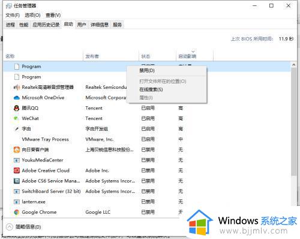Screen dimensions: 300x239
Task: Click the Realtek Semicondu publisher cell
Action: pos(106,87)
